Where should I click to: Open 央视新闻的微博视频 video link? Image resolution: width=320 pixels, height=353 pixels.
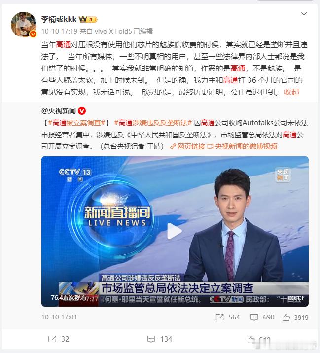click(x=242, y=146)
